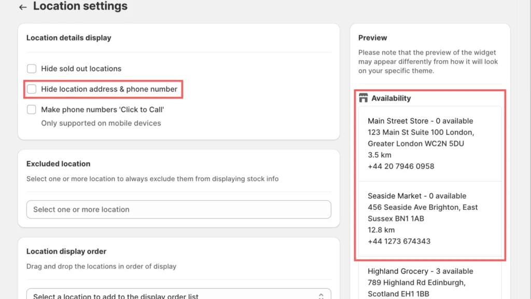
Task: Go back using the arrow icon
Action: (22, 7)
